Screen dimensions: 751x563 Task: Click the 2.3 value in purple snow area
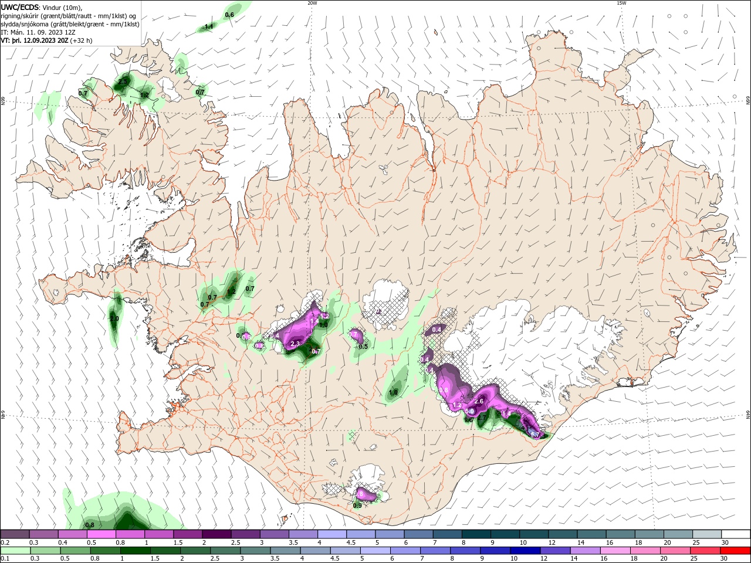point(295,344)
